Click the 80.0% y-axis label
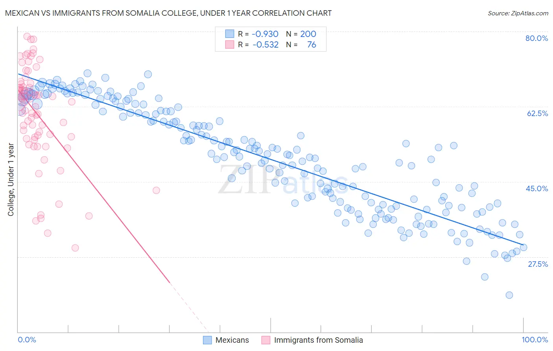This screenshot has width=553, height=351. coord(536,38)
